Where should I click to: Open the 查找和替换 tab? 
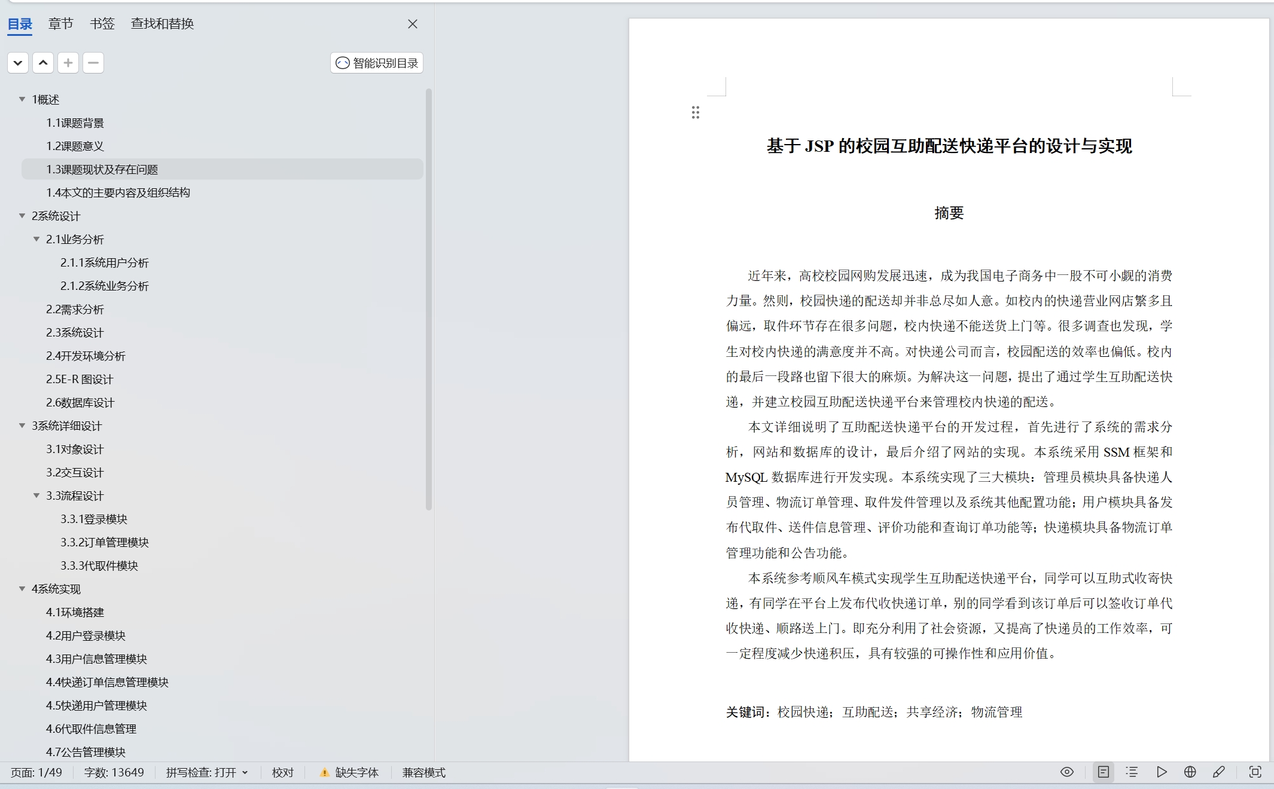[162, 24]
